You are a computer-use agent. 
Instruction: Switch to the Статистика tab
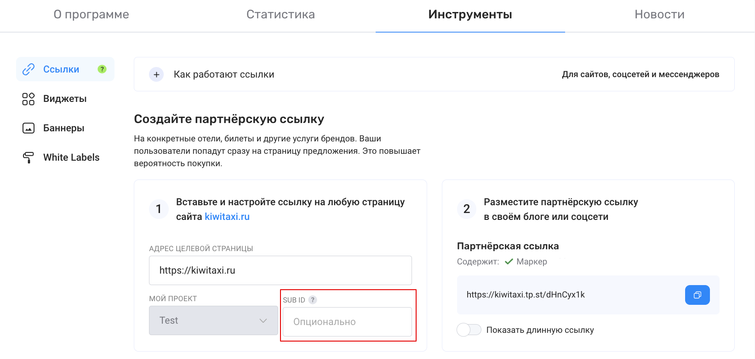tap(280, 15)
